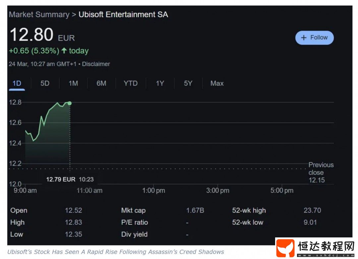Image resolution: width=358 pixels, height=259 pixels.
Task: Show the 5Y chart range
Action: pyautogui.click(x=188, y=83)
